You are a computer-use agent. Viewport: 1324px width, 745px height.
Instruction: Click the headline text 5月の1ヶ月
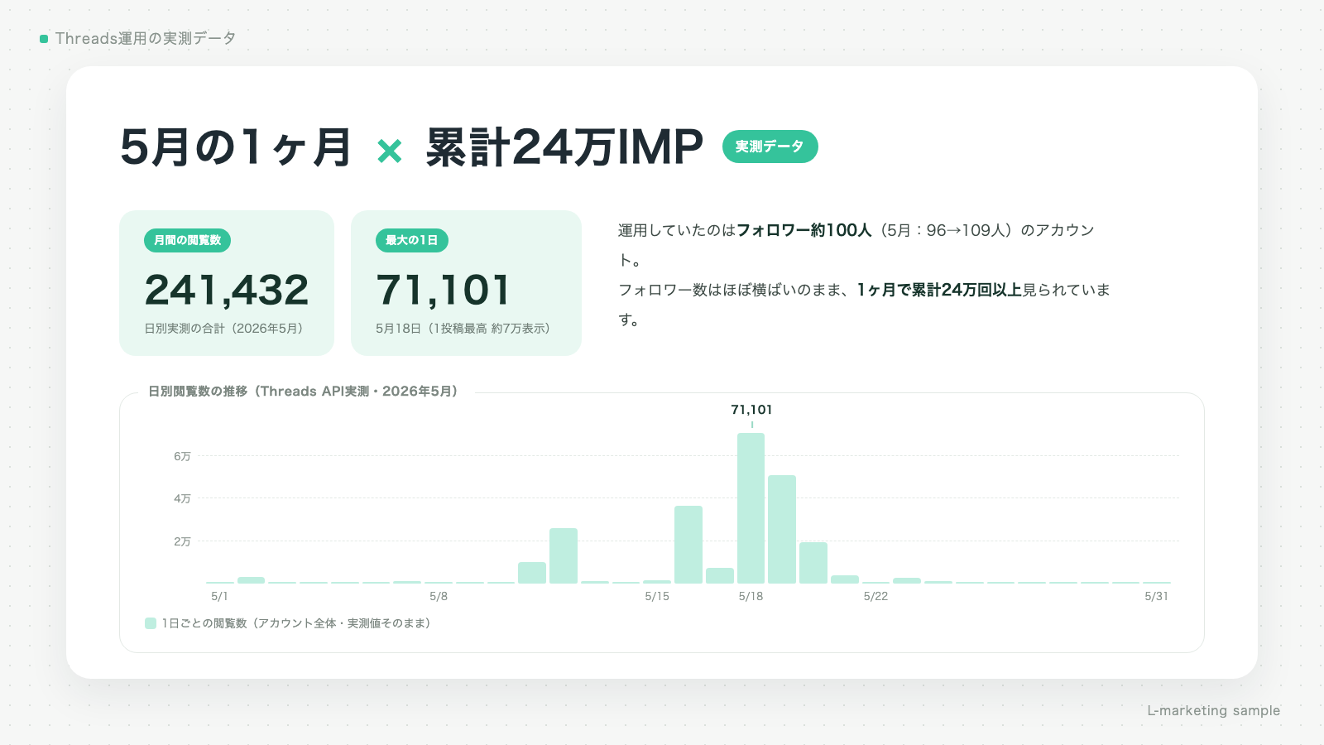[236, 147]
